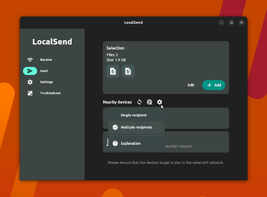Click the Send paper-plane icon
This screenshot has height=197, width=267.
click(x=30, y=71)
